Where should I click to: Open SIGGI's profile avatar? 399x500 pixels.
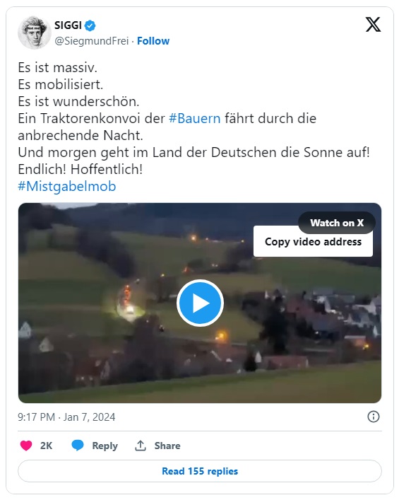coord(35,33)
